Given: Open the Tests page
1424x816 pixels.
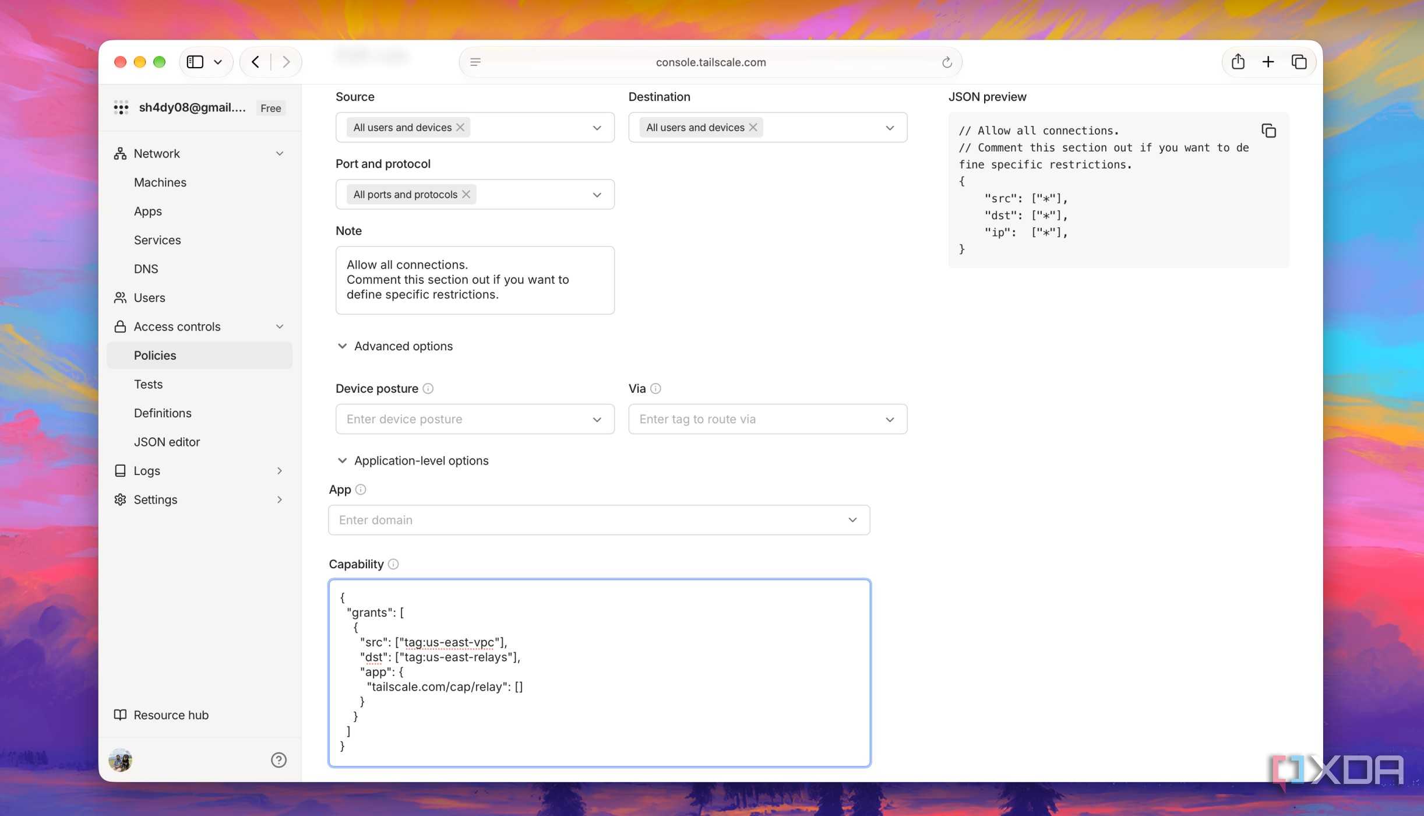Looking at the screenshot, I should pos(148,384).
